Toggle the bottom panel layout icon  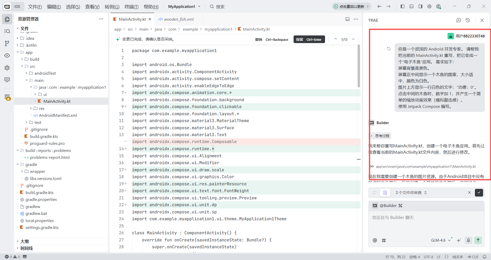click(x=411, y=6)
